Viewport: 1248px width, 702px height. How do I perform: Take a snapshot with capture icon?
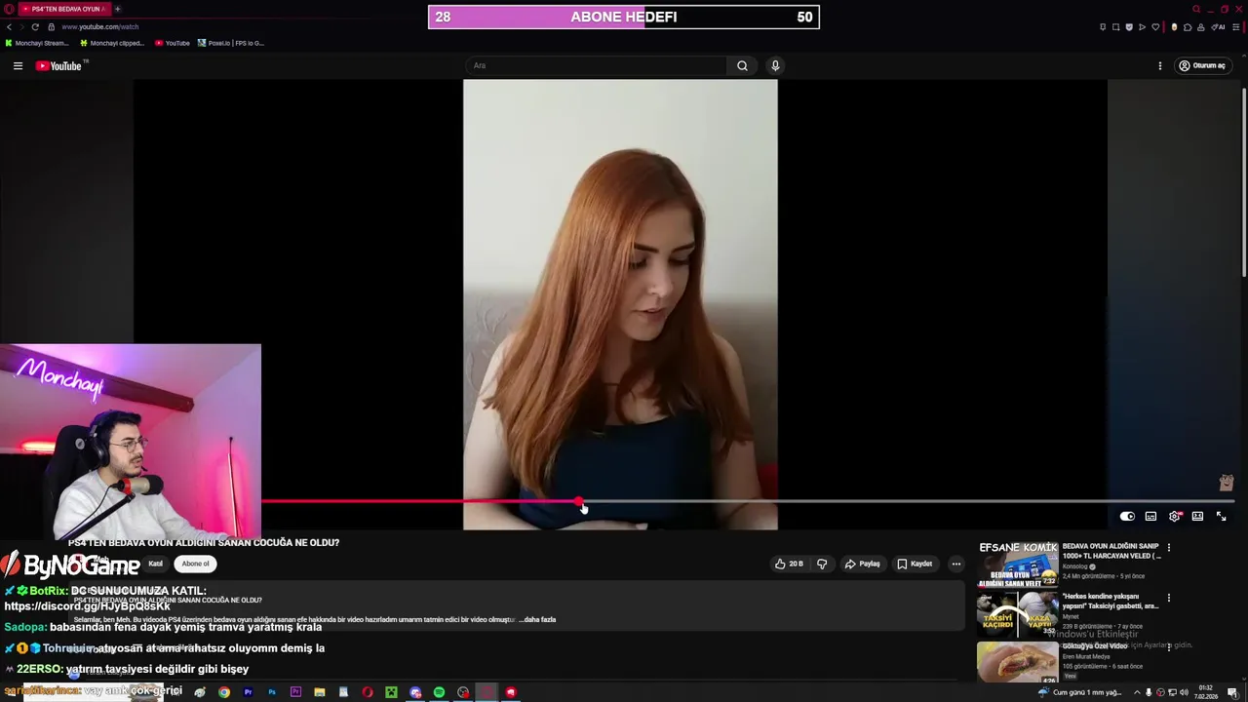(x=1116, y=26)
